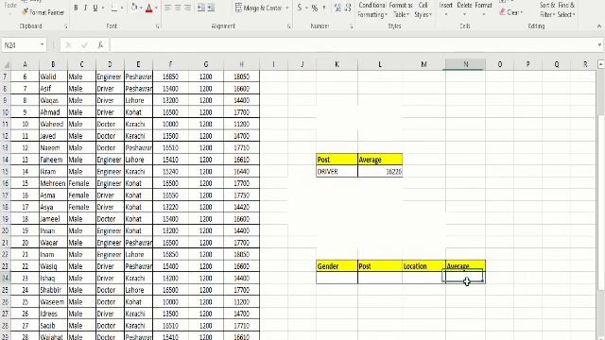Viewport: 605px width, 340px height.
Task: Open the Underline style dropdown arrow
Action: (x=103, y=8)
